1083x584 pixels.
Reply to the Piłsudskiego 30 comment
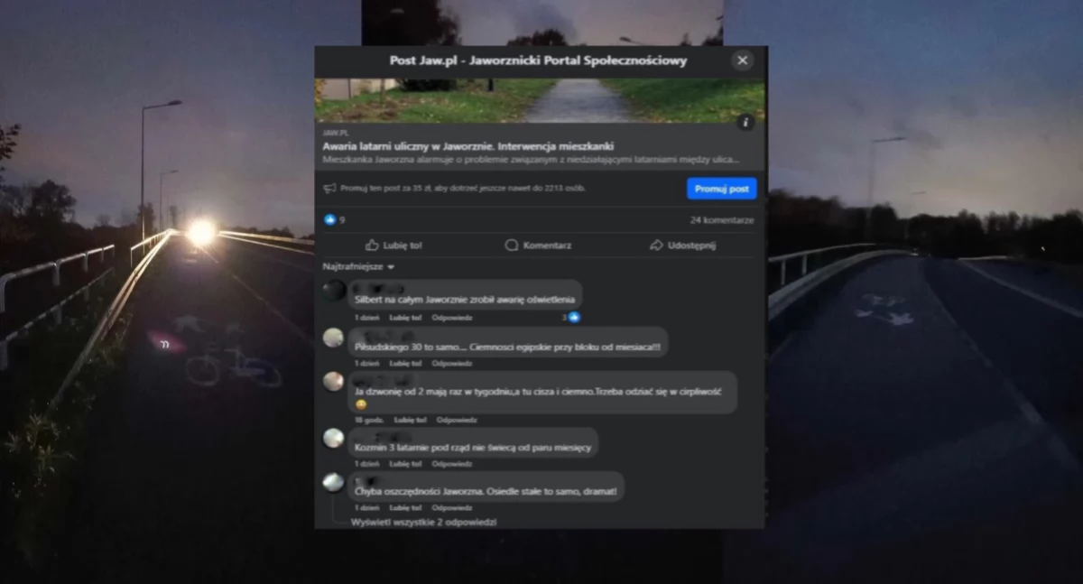click(452, 363)
